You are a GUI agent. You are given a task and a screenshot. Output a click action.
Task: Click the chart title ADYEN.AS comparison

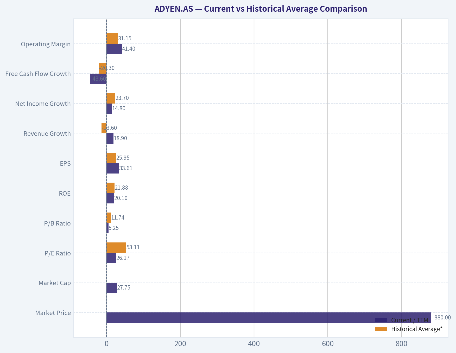(x=261, y=9)
